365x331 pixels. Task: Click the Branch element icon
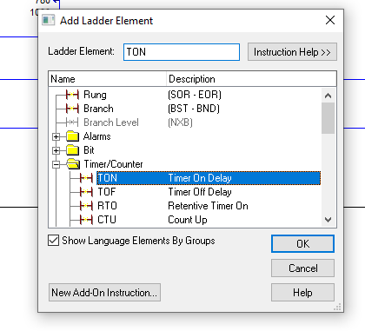pos(72,109)
